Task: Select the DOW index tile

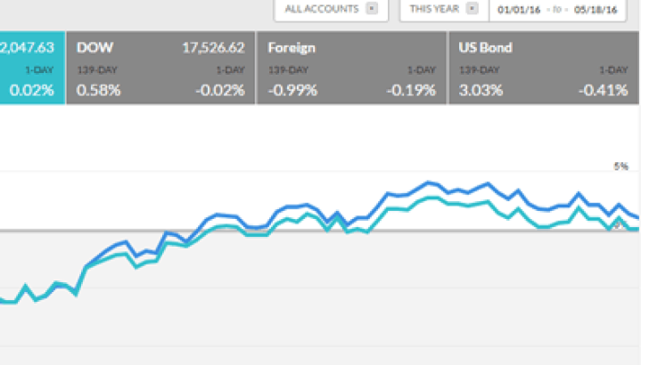Action: click(x=160, y=68)
